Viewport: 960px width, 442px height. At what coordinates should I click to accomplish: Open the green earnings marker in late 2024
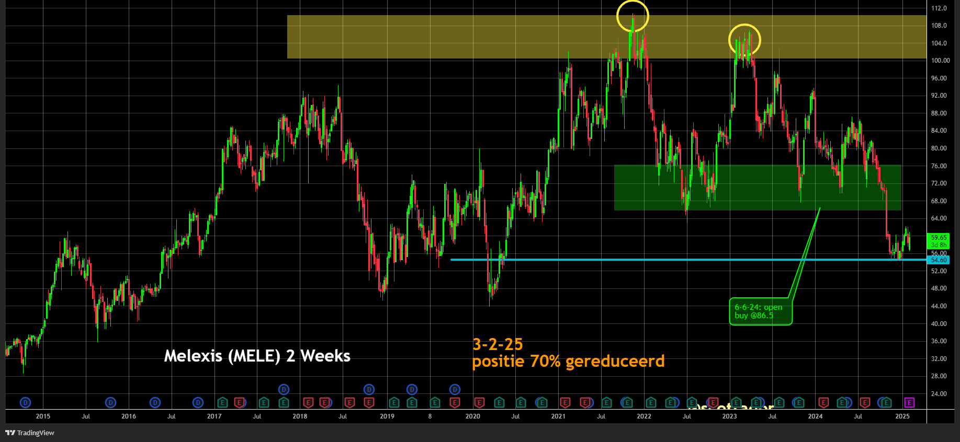(x=886, y=402)
